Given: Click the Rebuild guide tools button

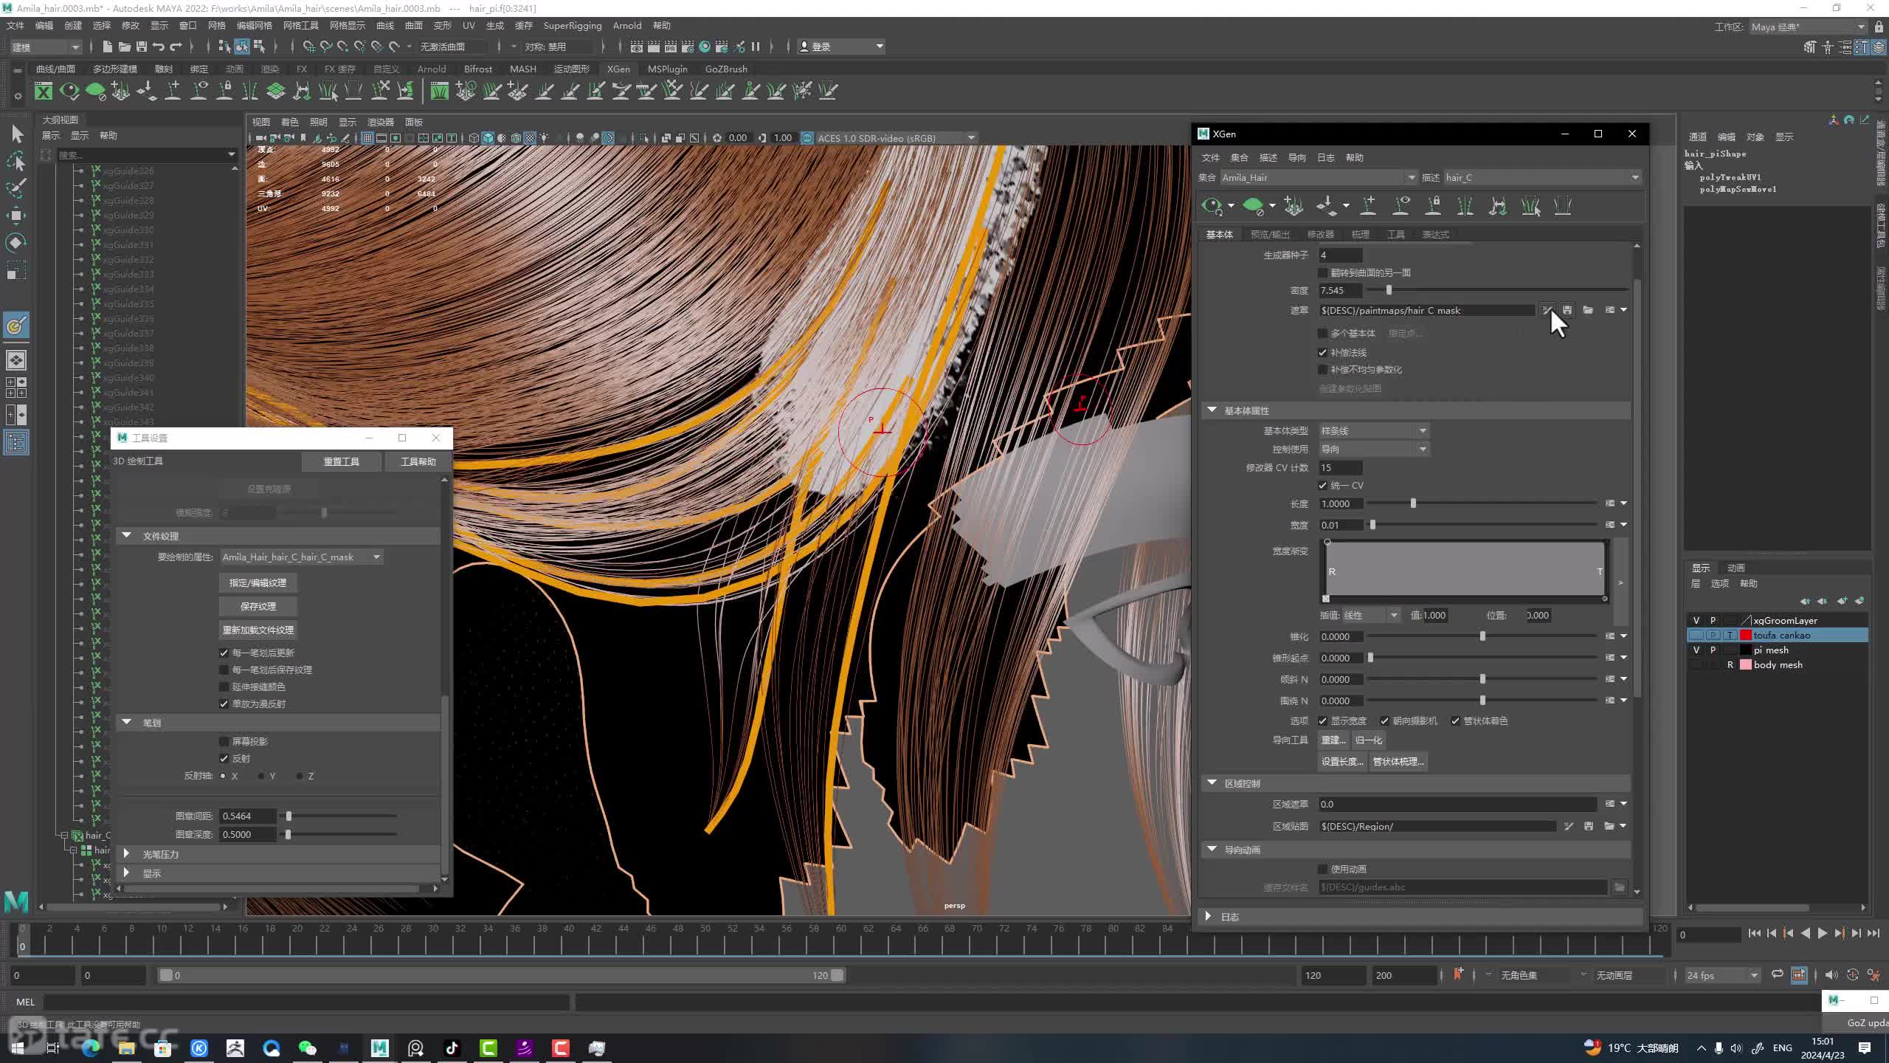Looking at the screenshot, I should tap(1334, 740).
